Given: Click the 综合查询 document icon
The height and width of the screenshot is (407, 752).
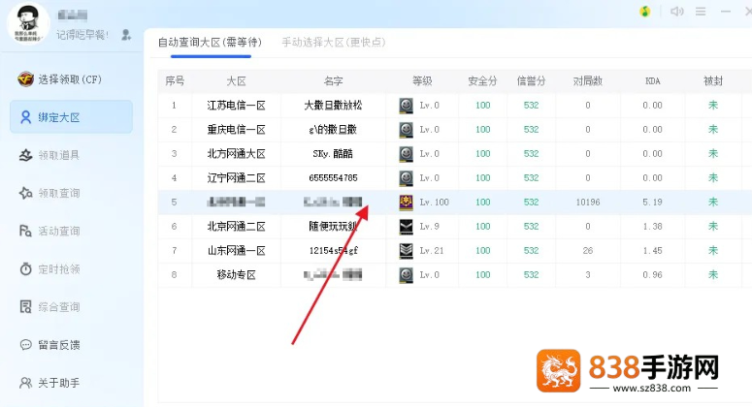Looking at the screenshot, I should (x=25, y=307).
